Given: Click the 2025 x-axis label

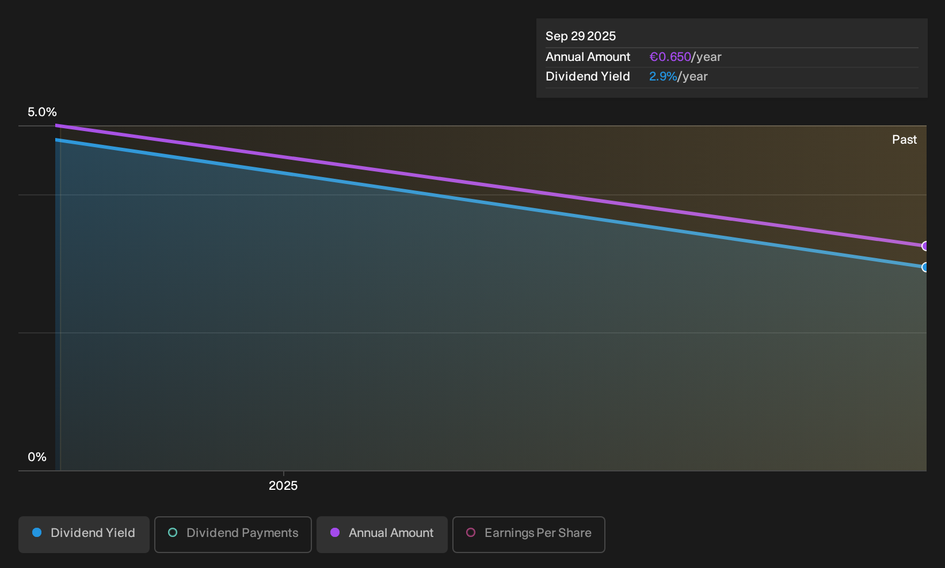Looking at the screenshot, I should coord(283,486).
